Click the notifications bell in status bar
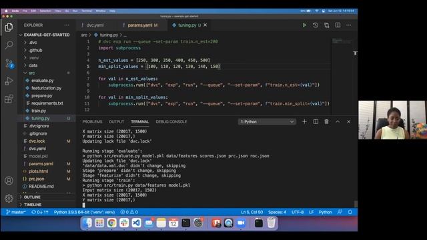Viewport: 427px width, 240px height. point(350,212)
